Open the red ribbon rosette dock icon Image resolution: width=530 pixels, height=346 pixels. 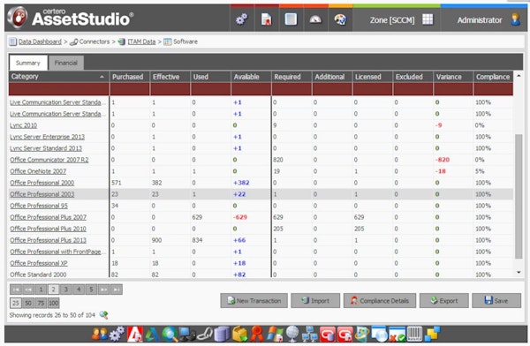(257, 335)
